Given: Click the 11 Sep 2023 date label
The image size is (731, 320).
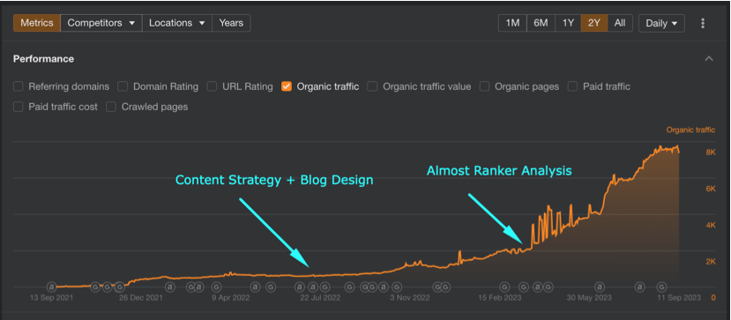Looking at the screenshot, I should (679, 297).
